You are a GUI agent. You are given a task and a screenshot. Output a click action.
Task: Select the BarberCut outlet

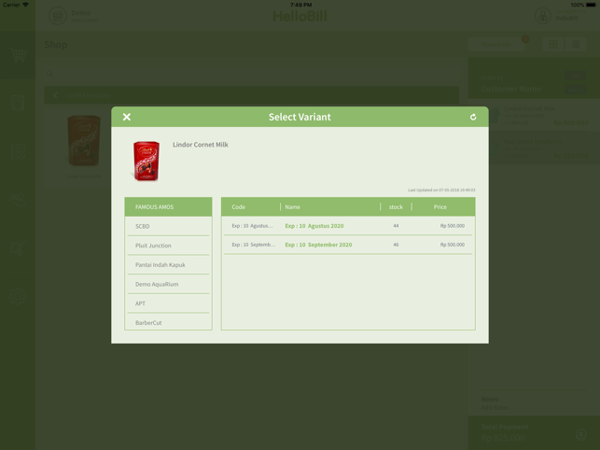click(x=168, y=322)
